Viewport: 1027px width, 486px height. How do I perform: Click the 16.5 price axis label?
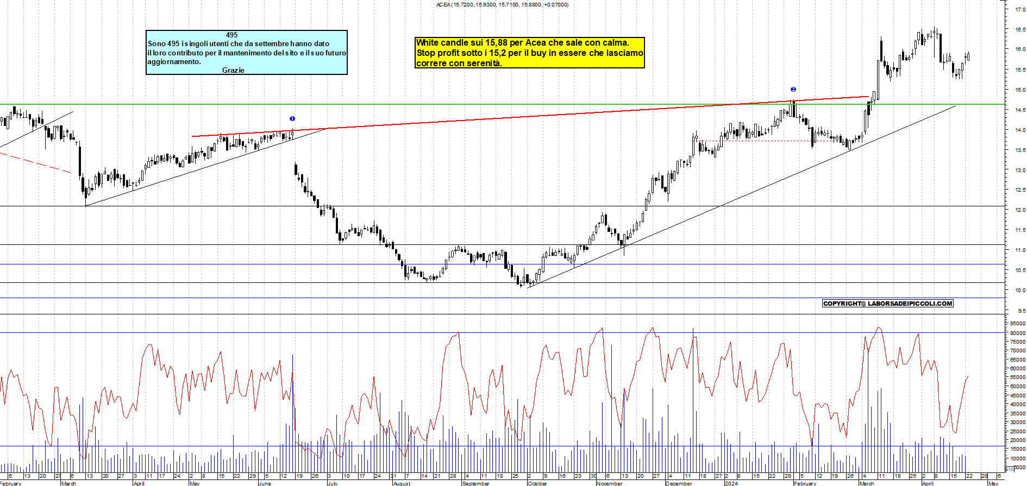tap(1020, 29)
